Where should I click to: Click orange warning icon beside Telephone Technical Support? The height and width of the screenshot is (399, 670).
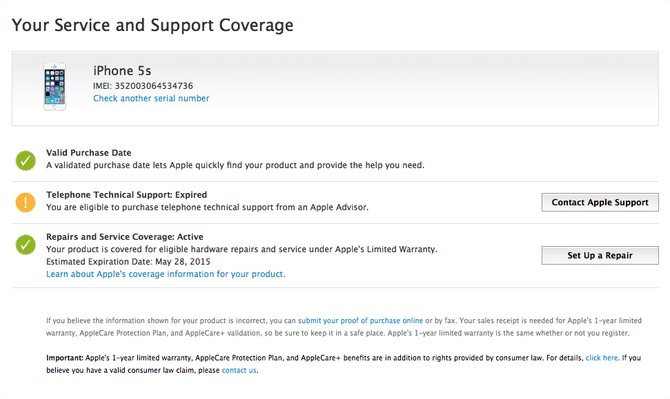pos(26,203)
